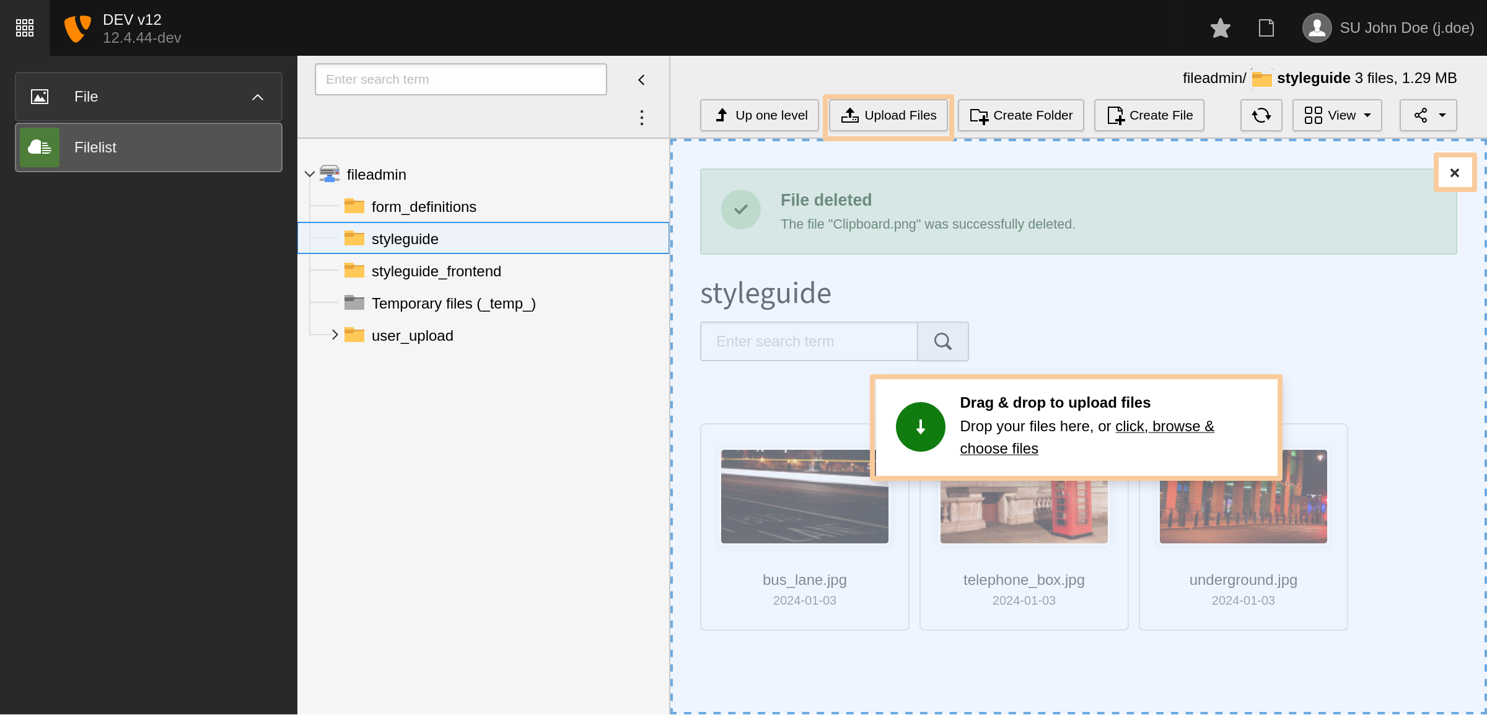The height and width of the screenshot is (715, 1487).
Task: Expand the user_upload folder
Action: [335, 335]
